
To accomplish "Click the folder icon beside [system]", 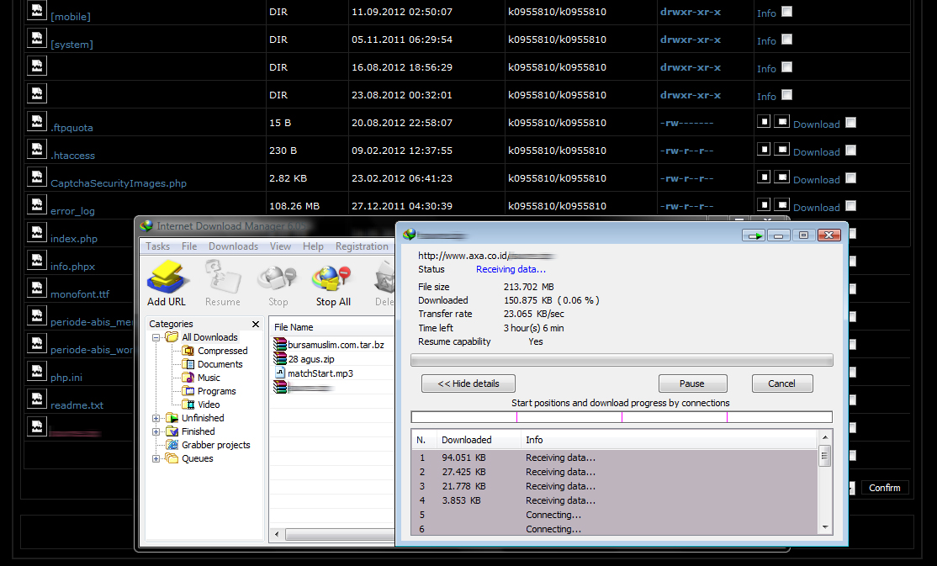I will [x=37, y=38].
